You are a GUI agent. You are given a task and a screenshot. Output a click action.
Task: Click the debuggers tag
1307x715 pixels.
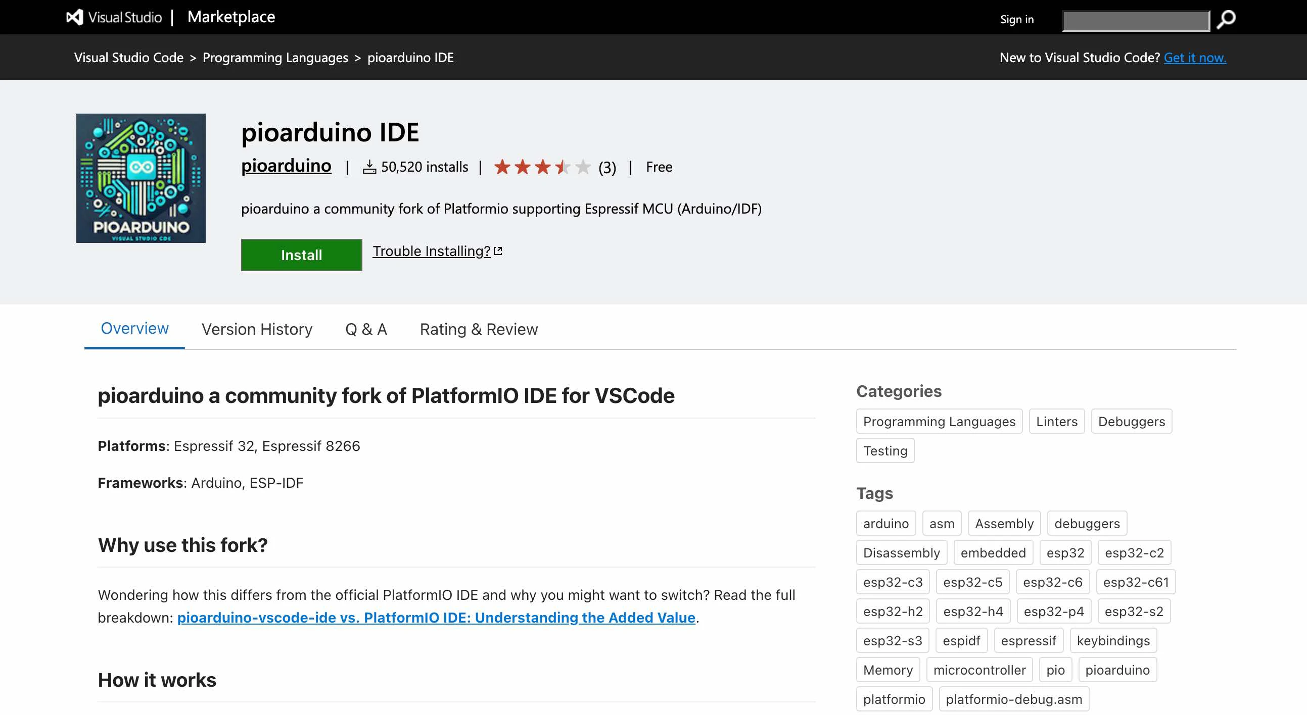point(1087,523)
